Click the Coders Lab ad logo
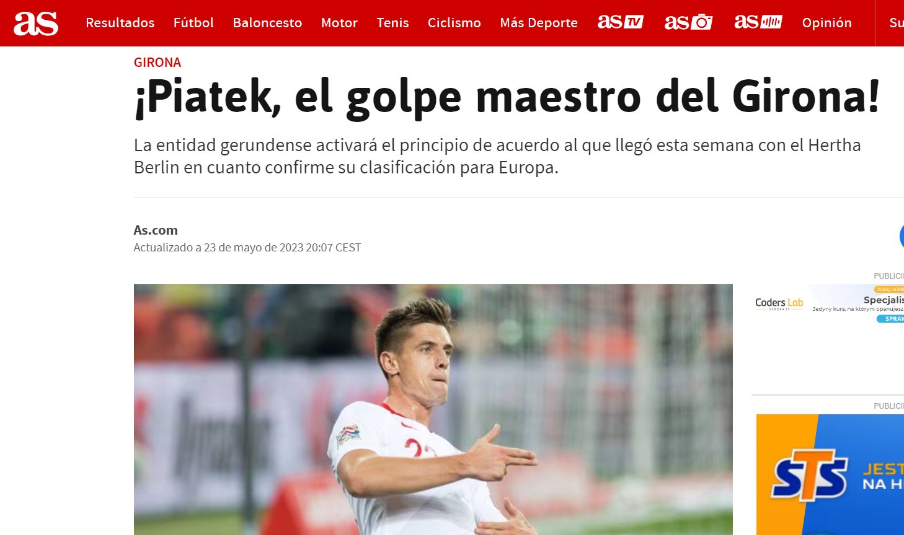The width and height of the screenshot is (904, 535). pos(779,303)
